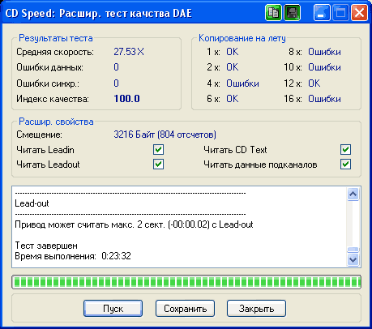This screenshot has width=372, height=329.
Task: Toggle the Читать Leadout checkbox
Action: [158, 164]
